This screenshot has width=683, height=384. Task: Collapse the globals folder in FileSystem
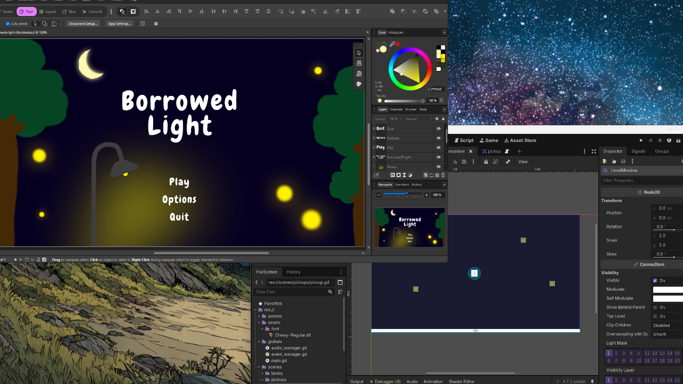259,342
